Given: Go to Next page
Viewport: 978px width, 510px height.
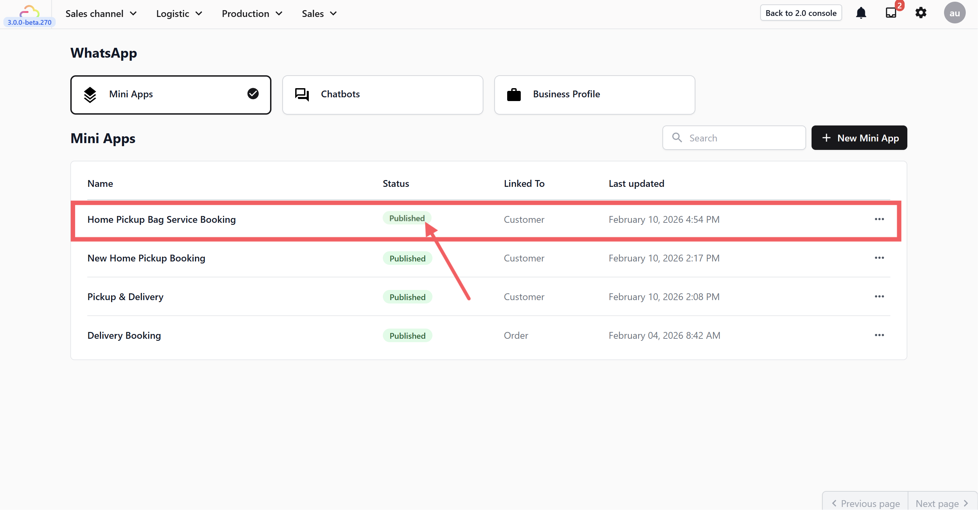Looking at the screenshot, I should coord(941,503).
